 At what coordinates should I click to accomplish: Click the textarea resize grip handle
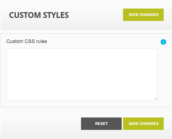[x=156, y=99]
